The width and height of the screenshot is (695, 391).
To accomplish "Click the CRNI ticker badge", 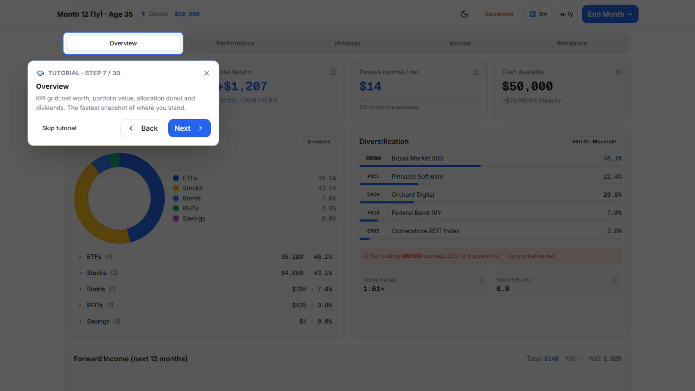I will click(373, 231).
